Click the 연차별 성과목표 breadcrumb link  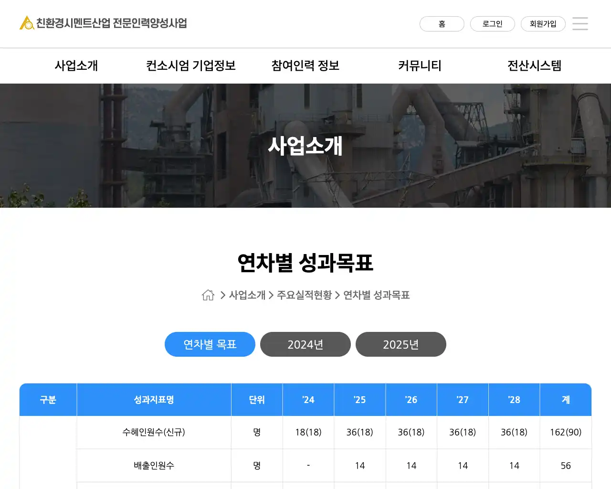pyautogui.click(x=376, y=295)
